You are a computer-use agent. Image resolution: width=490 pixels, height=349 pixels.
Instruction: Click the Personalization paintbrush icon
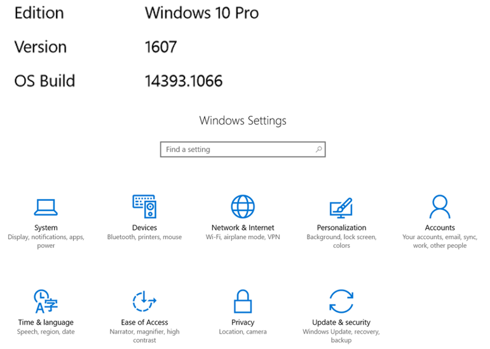pos(341,207)
